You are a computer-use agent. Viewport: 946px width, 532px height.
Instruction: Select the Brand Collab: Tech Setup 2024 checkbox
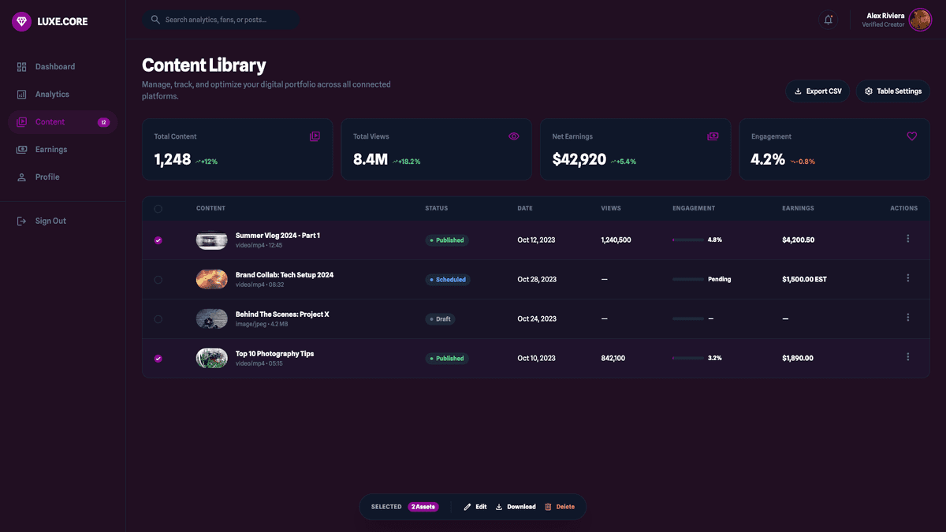point(158,279)
